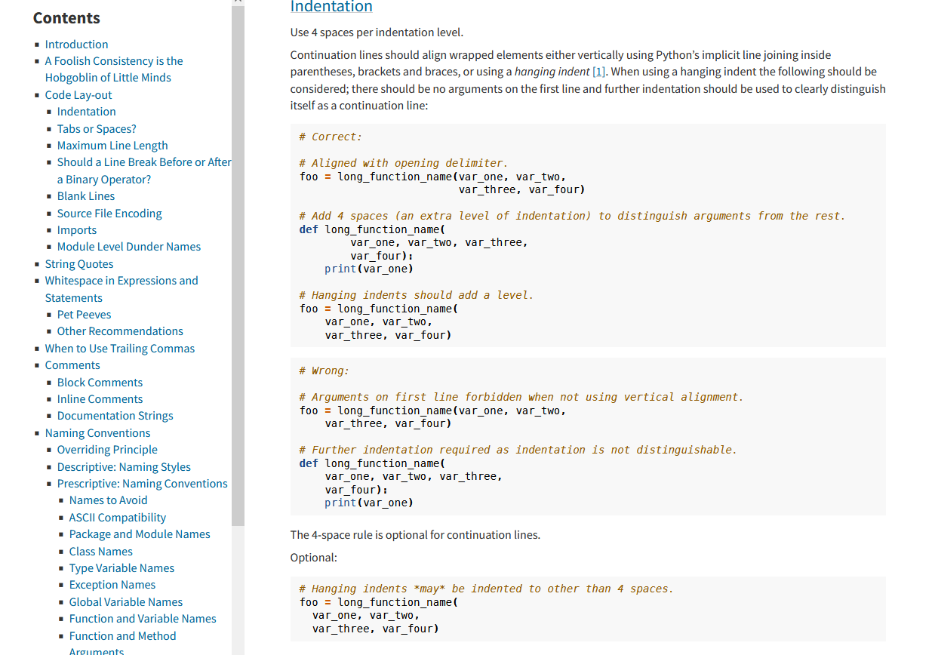
Task: Jump to Imports section
Action: (x=77, y=230)
